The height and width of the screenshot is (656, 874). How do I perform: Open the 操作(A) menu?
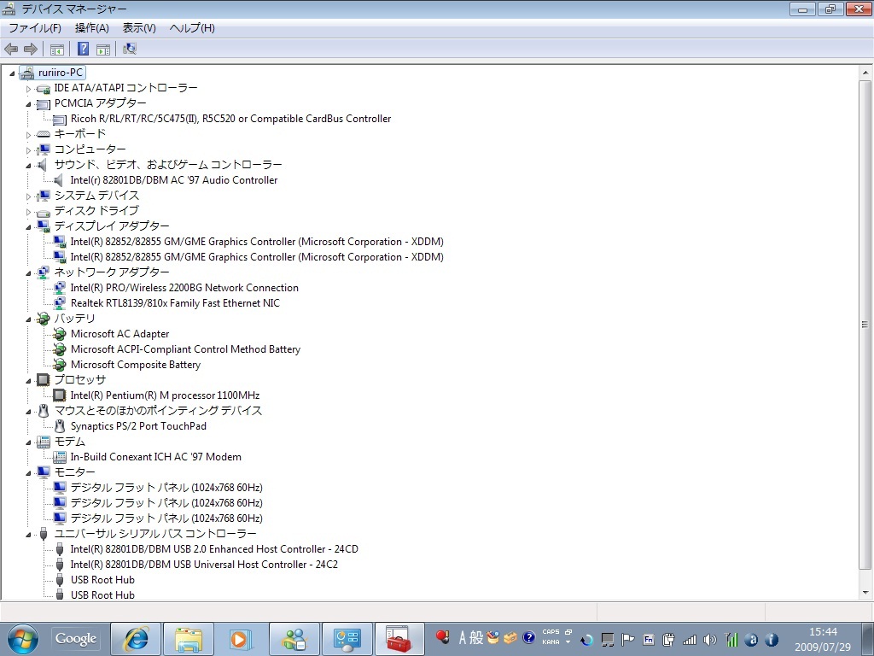click(x=91, y=28)
